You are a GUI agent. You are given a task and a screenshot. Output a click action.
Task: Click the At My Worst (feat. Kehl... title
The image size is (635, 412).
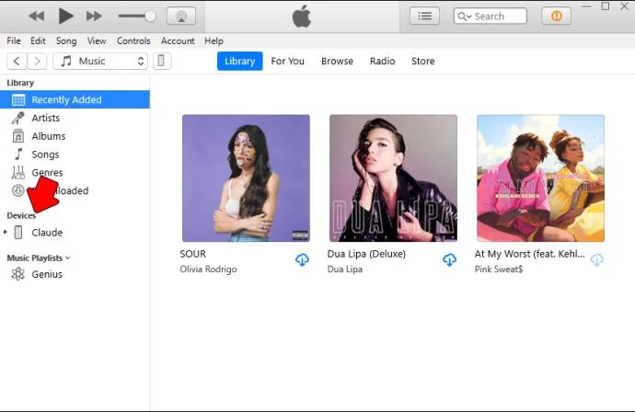(x=530, y=254)
